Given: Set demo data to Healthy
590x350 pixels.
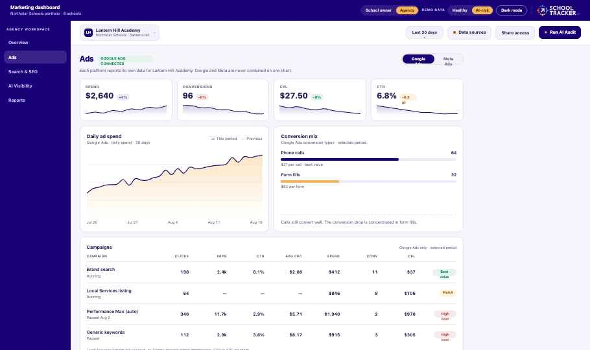Looking at the screenshot, I should tap(460, 10).
